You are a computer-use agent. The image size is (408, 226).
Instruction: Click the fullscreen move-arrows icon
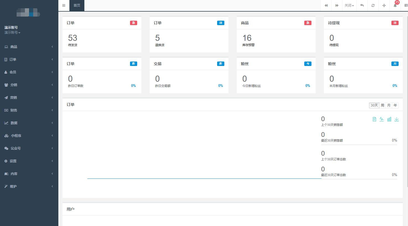tap(384, 6)
